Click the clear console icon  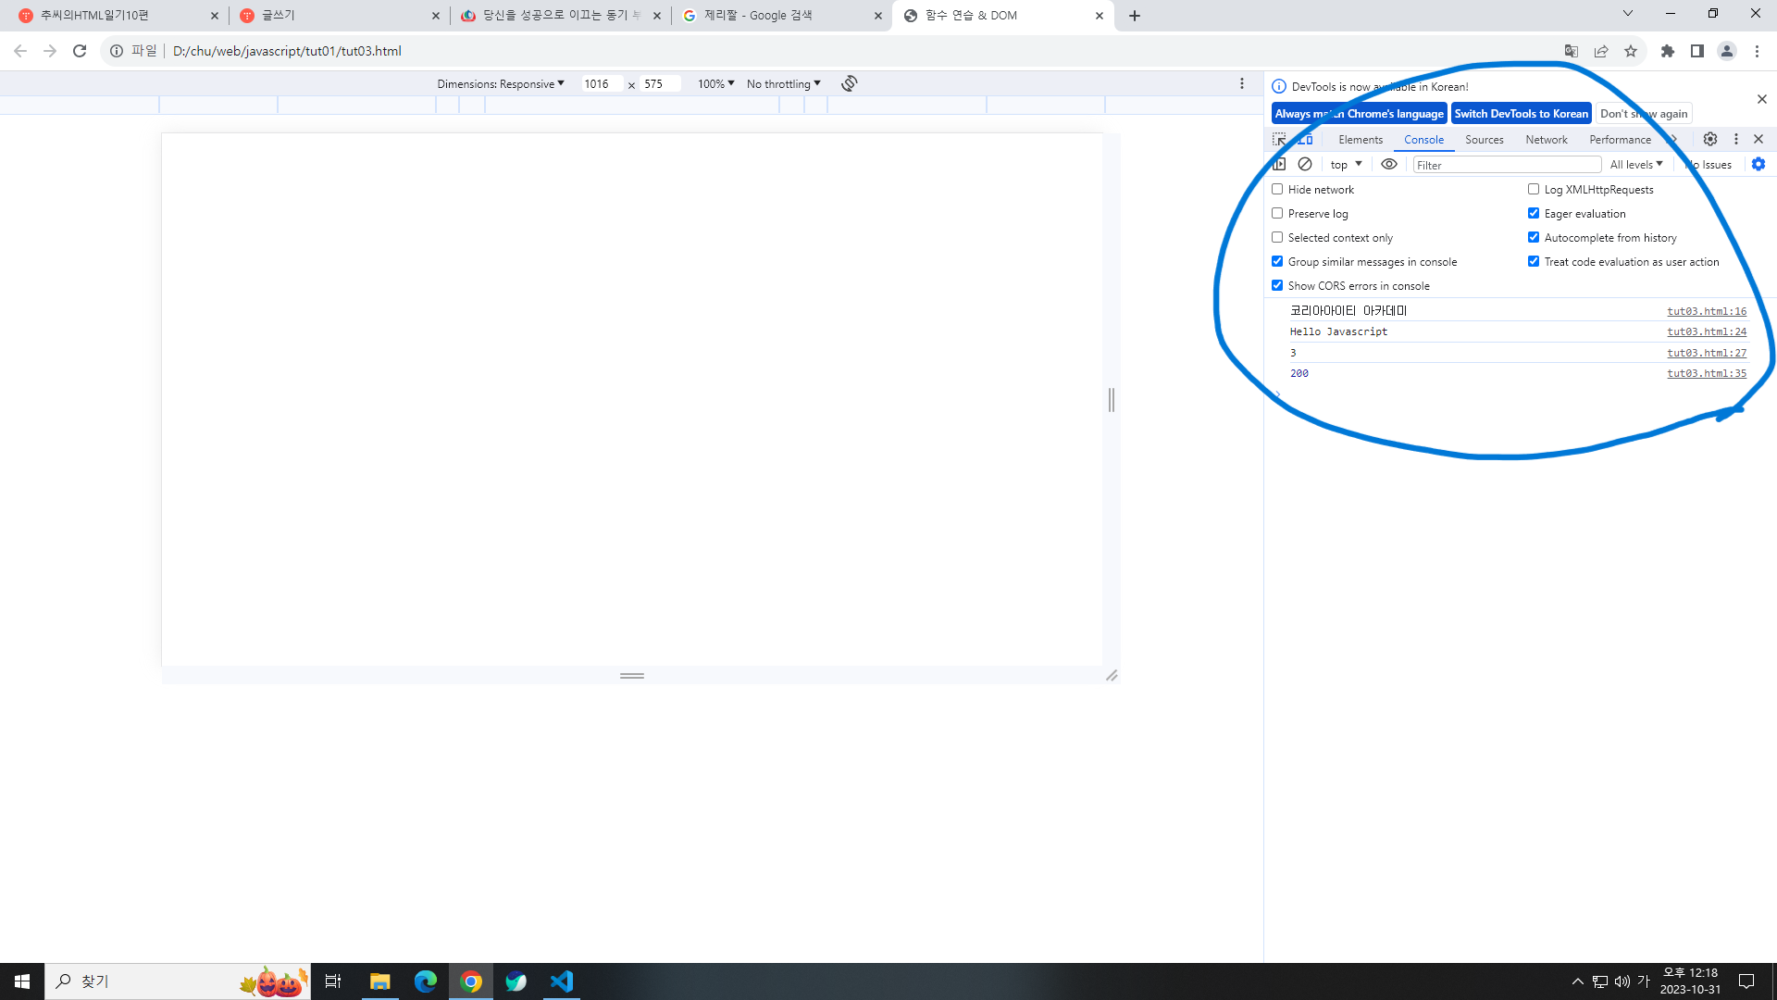1305,164
